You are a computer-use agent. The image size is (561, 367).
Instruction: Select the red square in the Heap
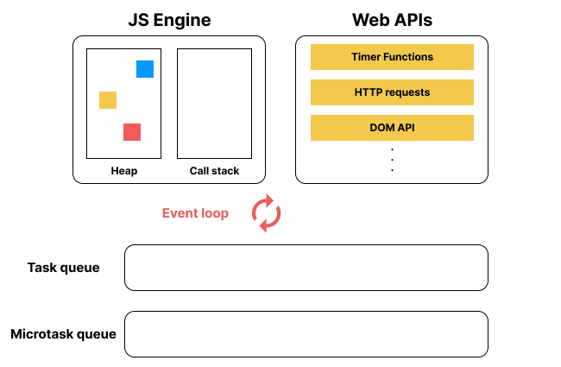click(x=132, y=132)
